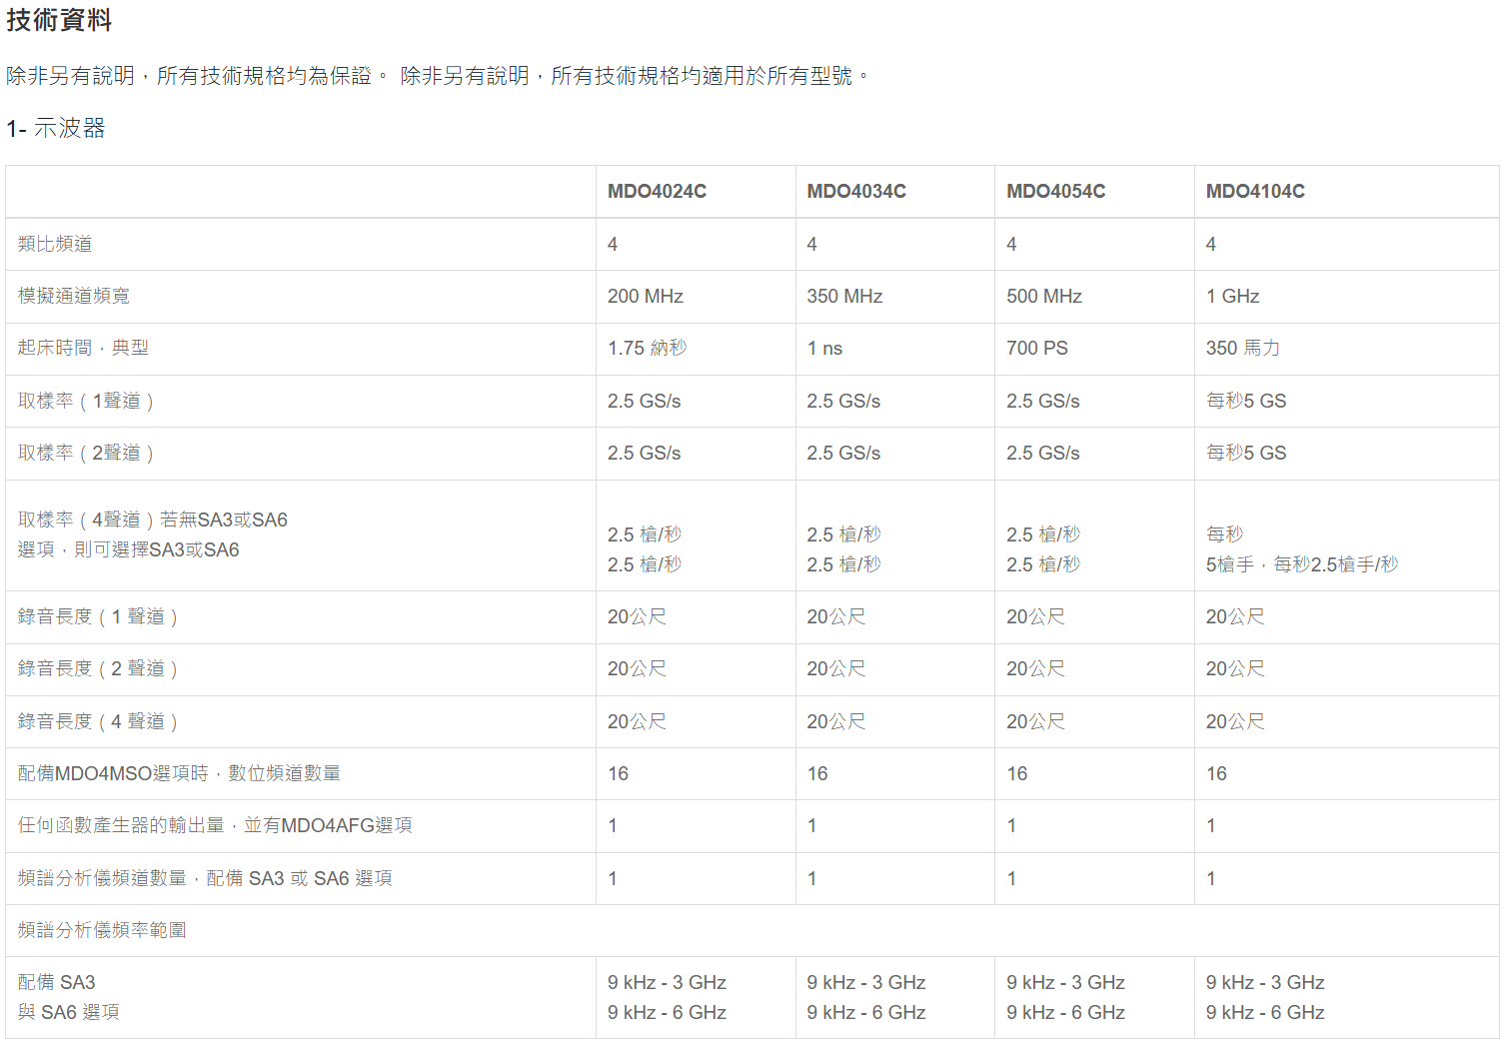Click the MDO4024C column header
The width and height of the screenshot is (1505, 1043).
point(657,191)
